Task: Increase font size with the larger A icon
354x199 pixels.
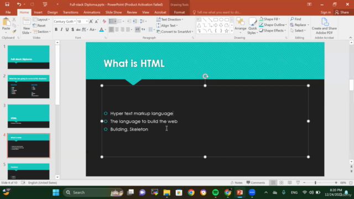Action: point(91,22)
